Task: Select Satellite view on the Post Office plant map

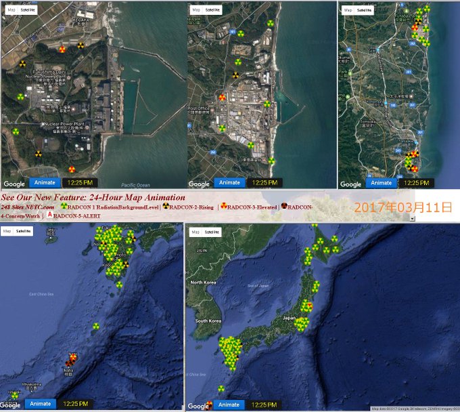Action: click(x=212, y=9)
